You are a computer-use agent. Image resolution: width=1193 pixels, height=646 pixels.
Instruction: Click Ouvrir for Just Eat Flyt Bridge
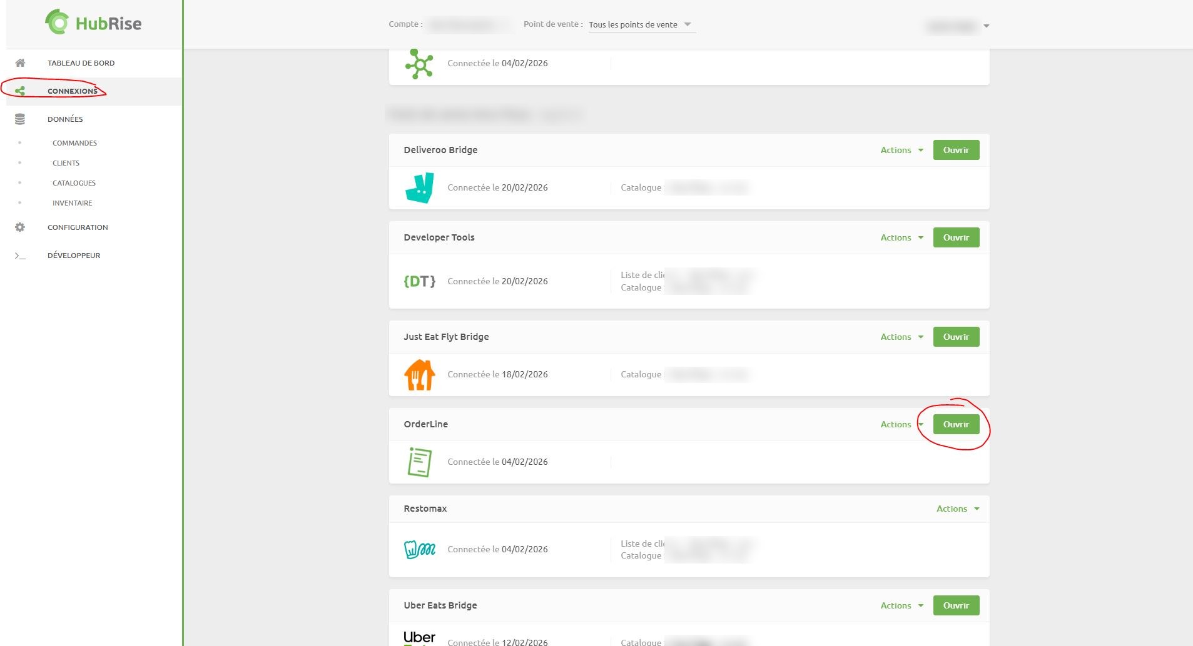coord(956,337)
